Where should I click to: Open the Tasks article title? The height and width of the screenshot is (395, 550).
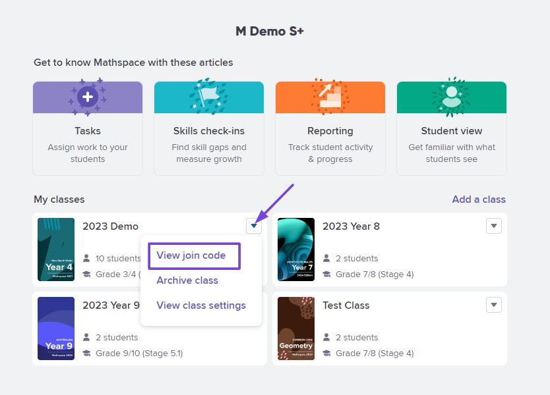[x=88, y=131]
